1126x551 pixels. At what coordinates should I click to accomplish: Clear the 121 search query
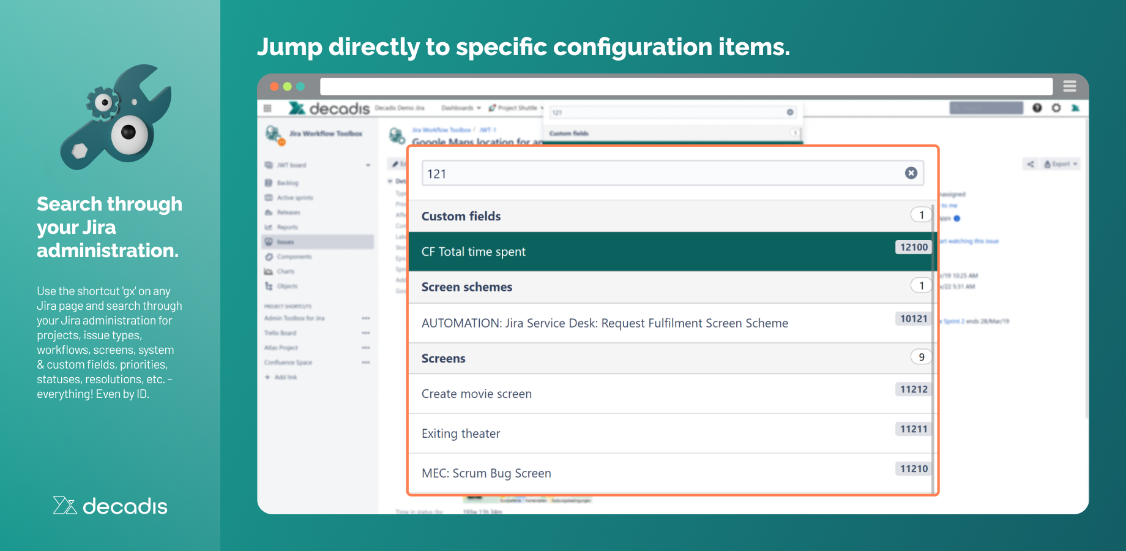(x=911, y=173)
